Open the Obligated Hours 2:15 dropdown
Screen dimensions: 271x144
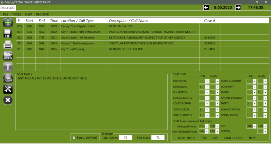pos(207,126)
